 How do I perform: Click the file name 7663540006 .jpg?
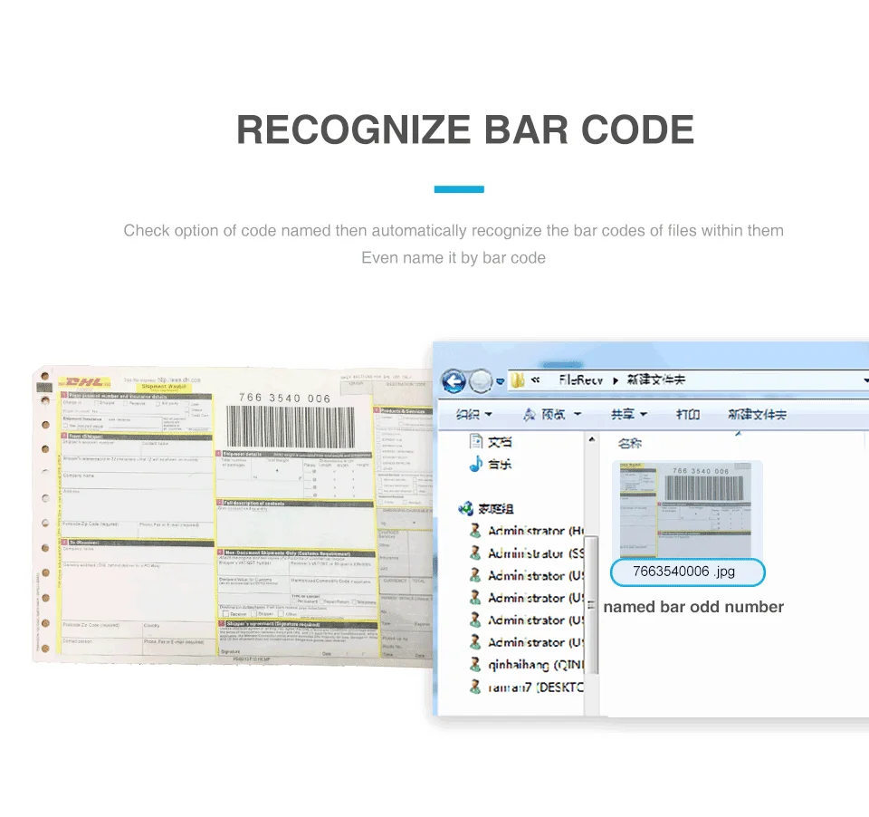coord(684,572)
